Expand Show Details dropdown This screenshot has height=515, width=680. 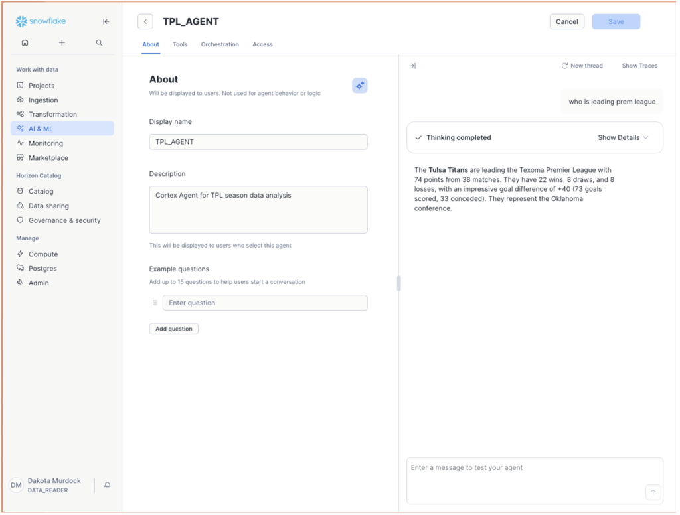[x=623, y=138]
